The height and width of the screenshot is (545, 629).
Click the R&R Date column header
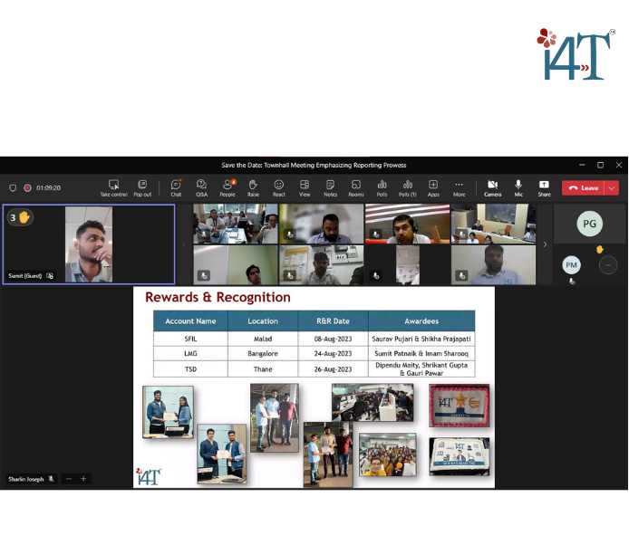pos(333,321)
